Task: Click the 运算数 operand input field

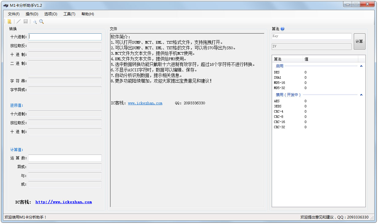Action: pos(65,158)
